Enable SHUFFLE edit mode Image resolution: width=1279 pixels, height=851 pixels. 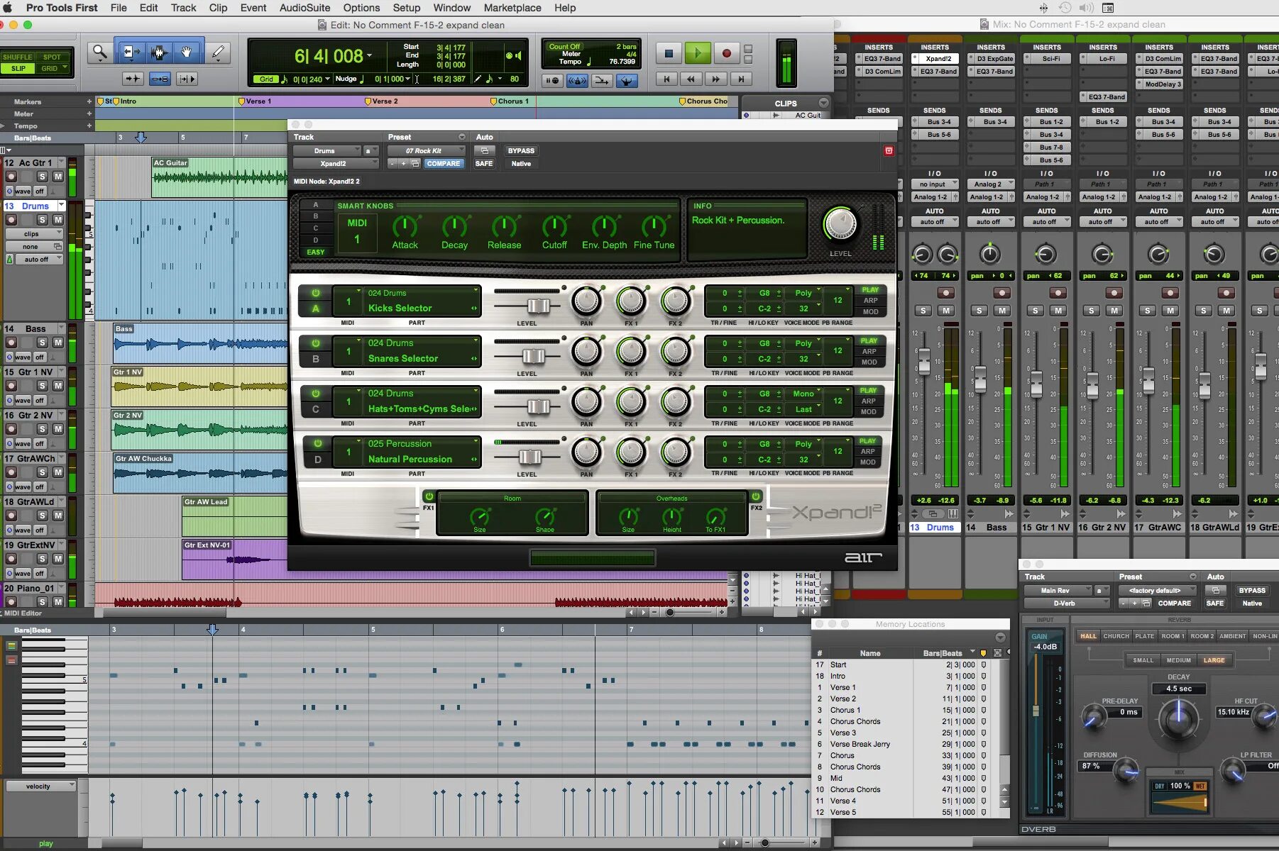coord(18,57)
